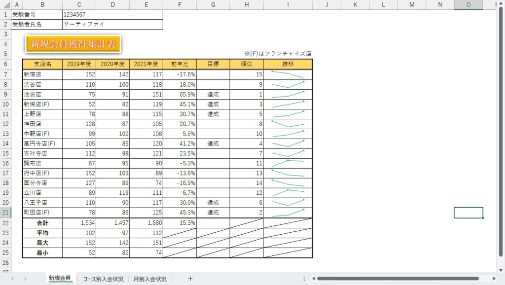Image resolution: width=505 pixels, height=285 pixels.
Task: Click the 新規会員獲得集計表 title banner
Action: 73,44
